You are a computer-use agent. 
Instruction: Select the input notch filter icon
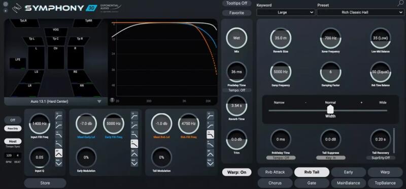click(59, 162)
